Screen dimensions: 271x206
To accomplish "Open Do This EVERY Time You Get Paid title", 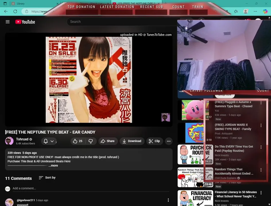I will [x=234, y=149].
